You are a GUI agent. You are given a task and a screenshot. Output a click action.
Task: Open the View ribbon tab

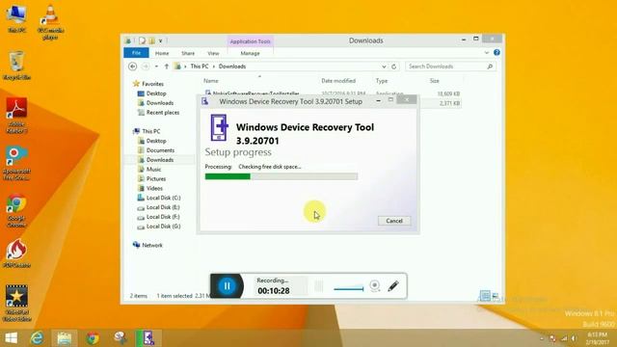(213, 53)
